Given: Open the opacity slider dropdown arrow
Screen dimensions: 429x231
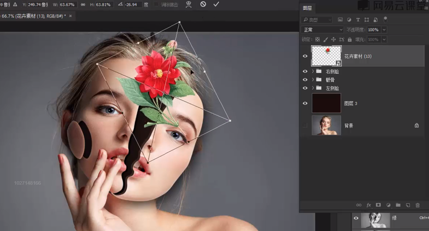Looking at the screenshot, I should pos(384,29).
